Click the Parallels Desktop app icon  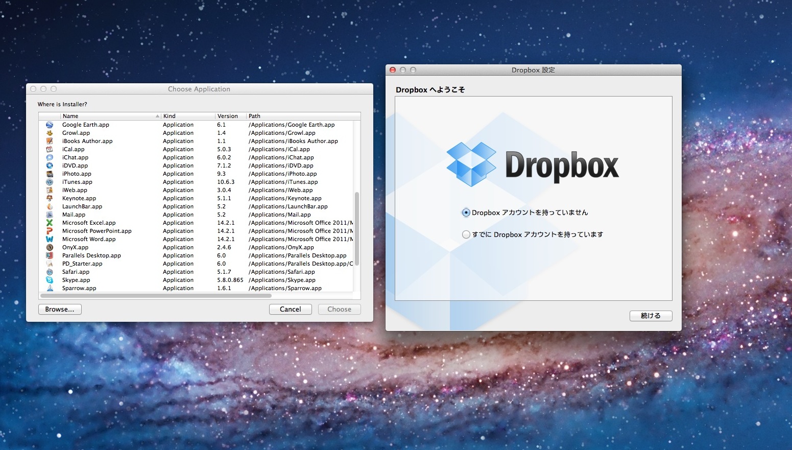[x=50, y=255]
